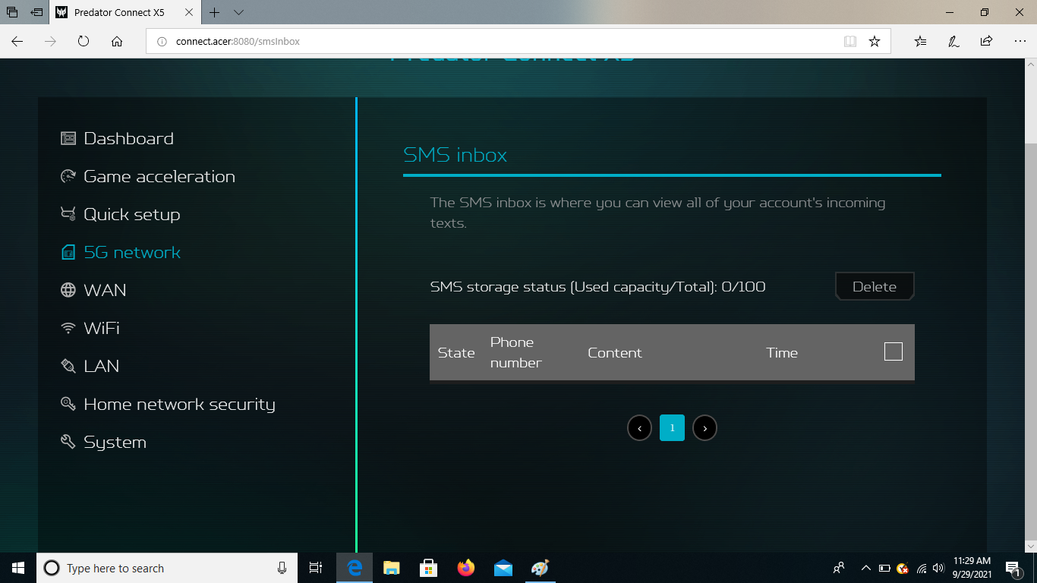1037x583 pixels.
Task: Go to previous SMS page
Action: (639, 428)
